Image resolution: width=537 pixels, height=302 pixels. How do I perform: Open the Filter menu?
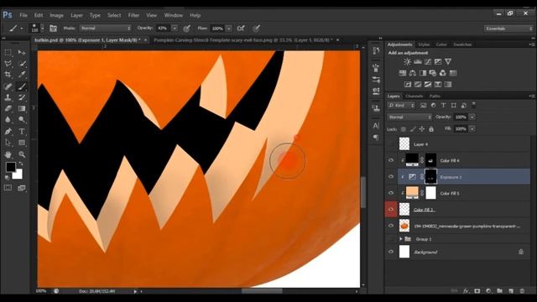133,15
